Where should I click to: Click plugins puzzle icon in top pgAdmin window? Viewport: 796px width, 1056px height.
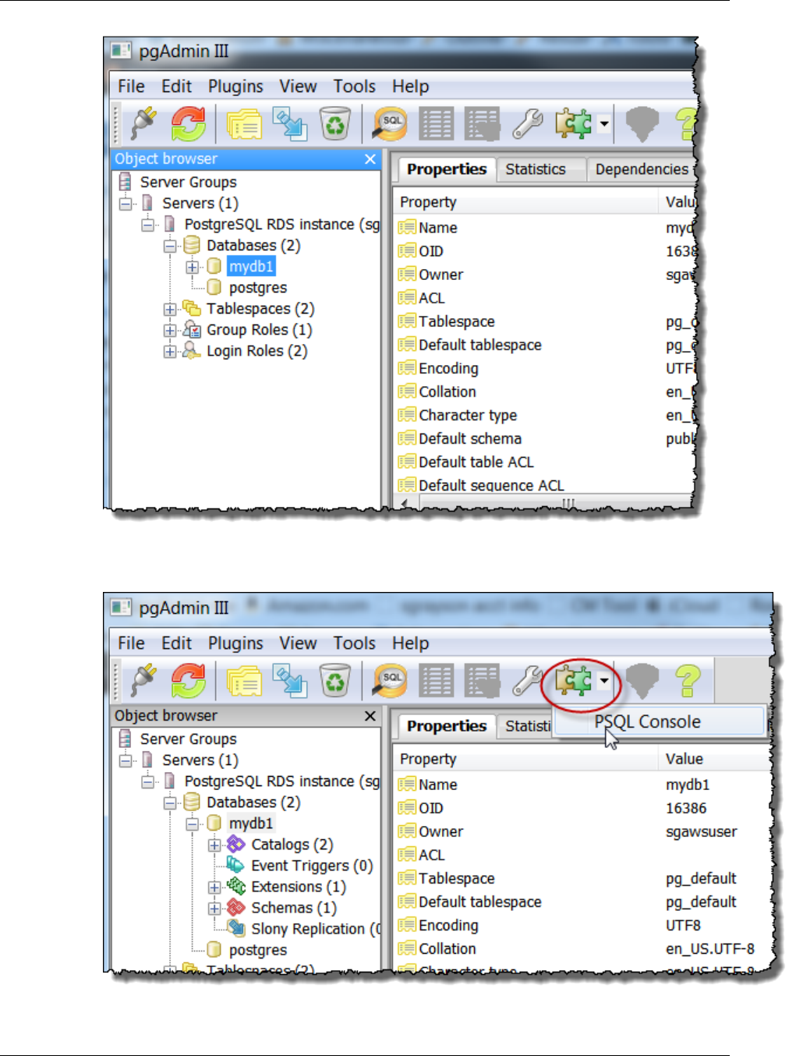click(573, 124)
